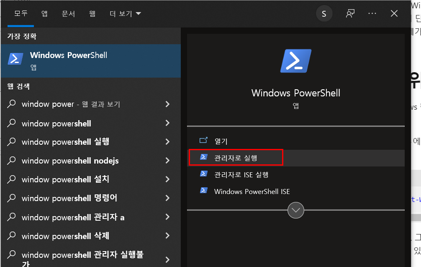Choose 'window power - 웹 결과 보기' suggestion
The height and width of the screenshot is (267, 421).
click(71, 104)
